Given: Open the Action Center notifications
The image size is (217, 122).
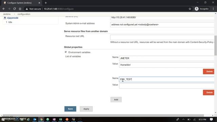Looking at the screenshot, I should (x=211, y=119).
